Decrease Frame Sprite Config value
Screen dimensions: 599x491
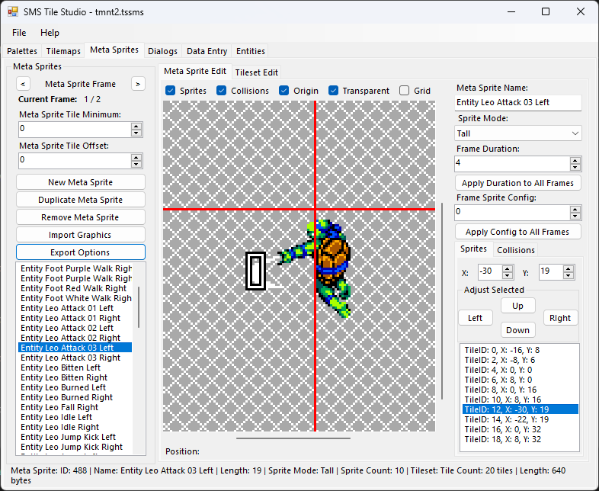pyautogui.click(x=575, y=217)
